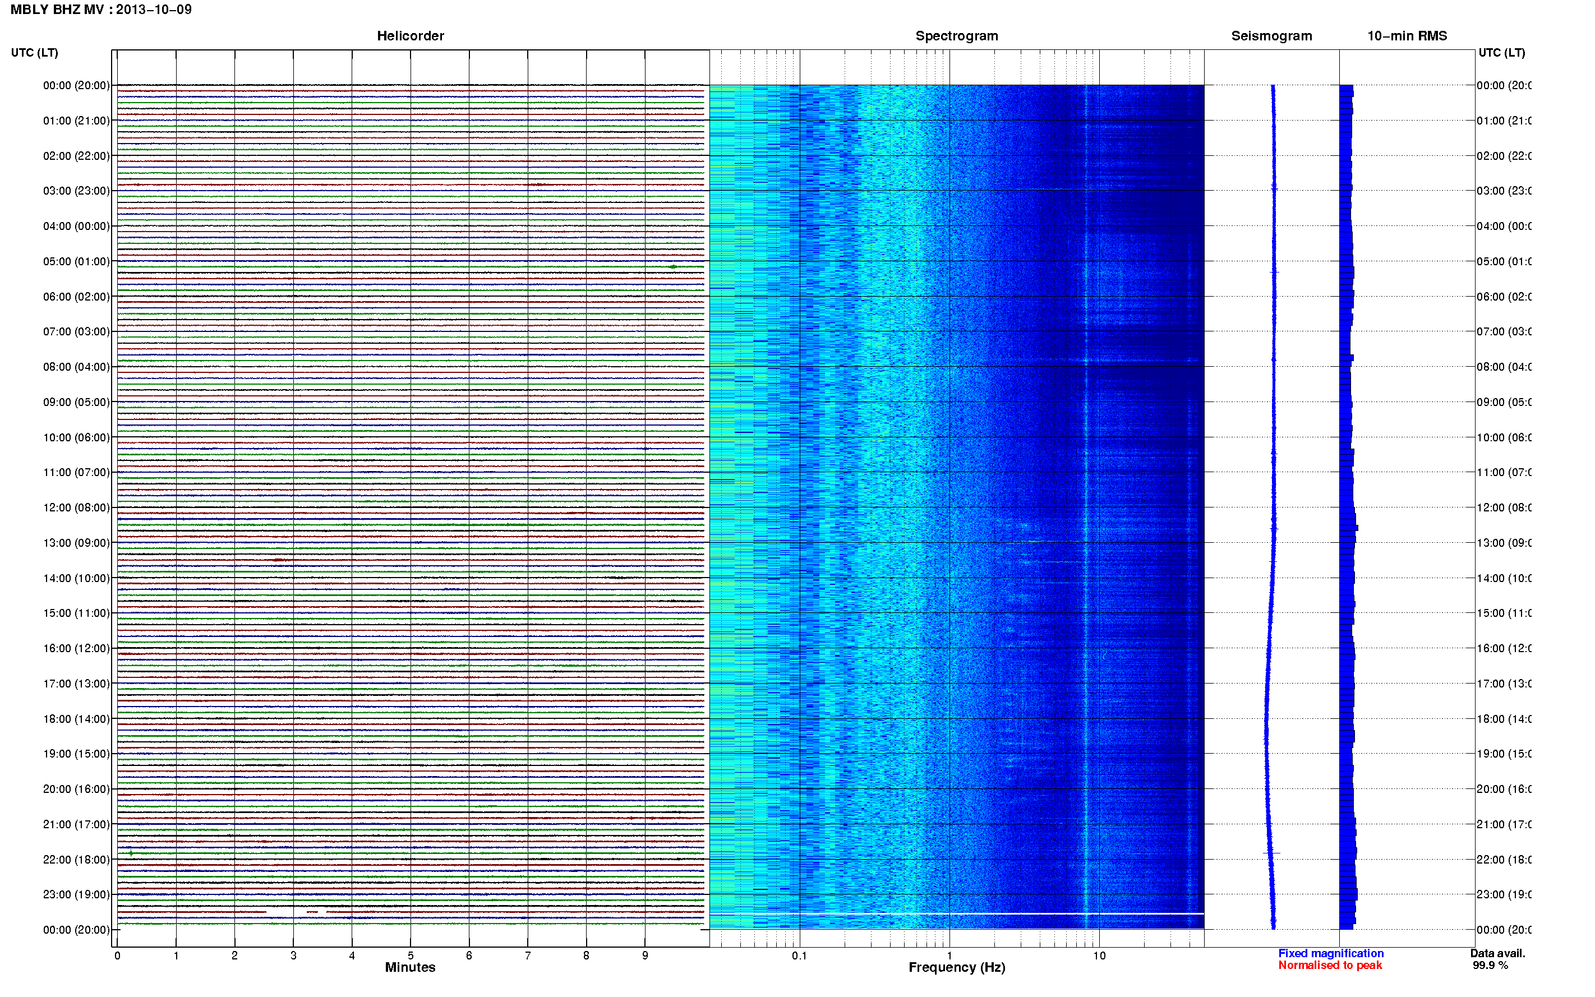The image size is (1595, 997).
Task: Click the blue Fixed magnification legend text
Action: [x=1331, y=953]
